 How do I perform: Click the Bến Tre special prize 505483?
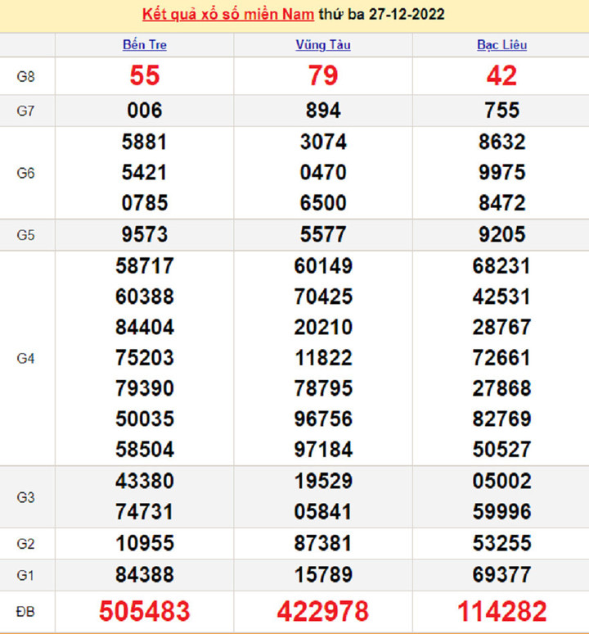[145, 611]
